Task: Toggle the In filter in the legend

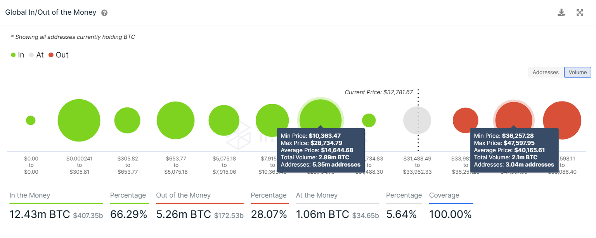Action: pos(17,55)
